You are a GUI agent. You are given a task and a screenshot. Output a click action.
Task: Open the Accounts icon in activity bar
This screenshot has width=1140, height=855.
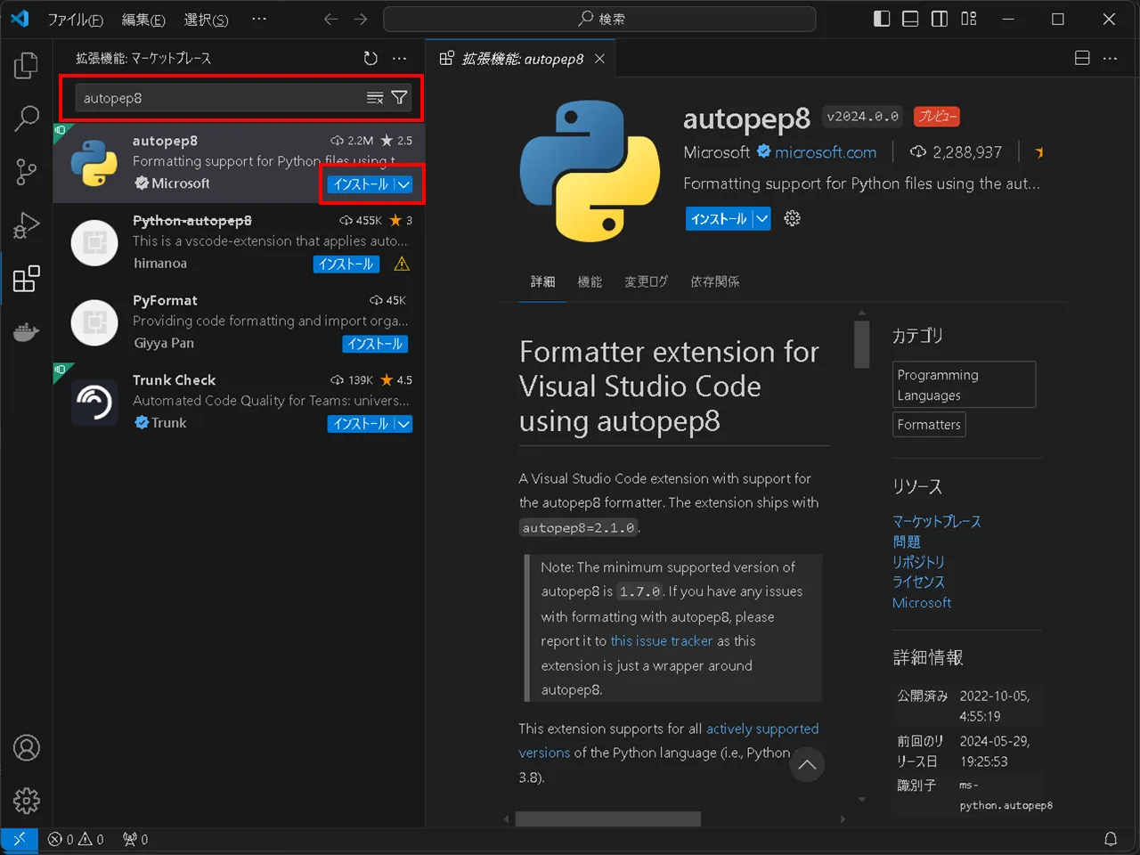pyautogui.click(x=27, y=748)
